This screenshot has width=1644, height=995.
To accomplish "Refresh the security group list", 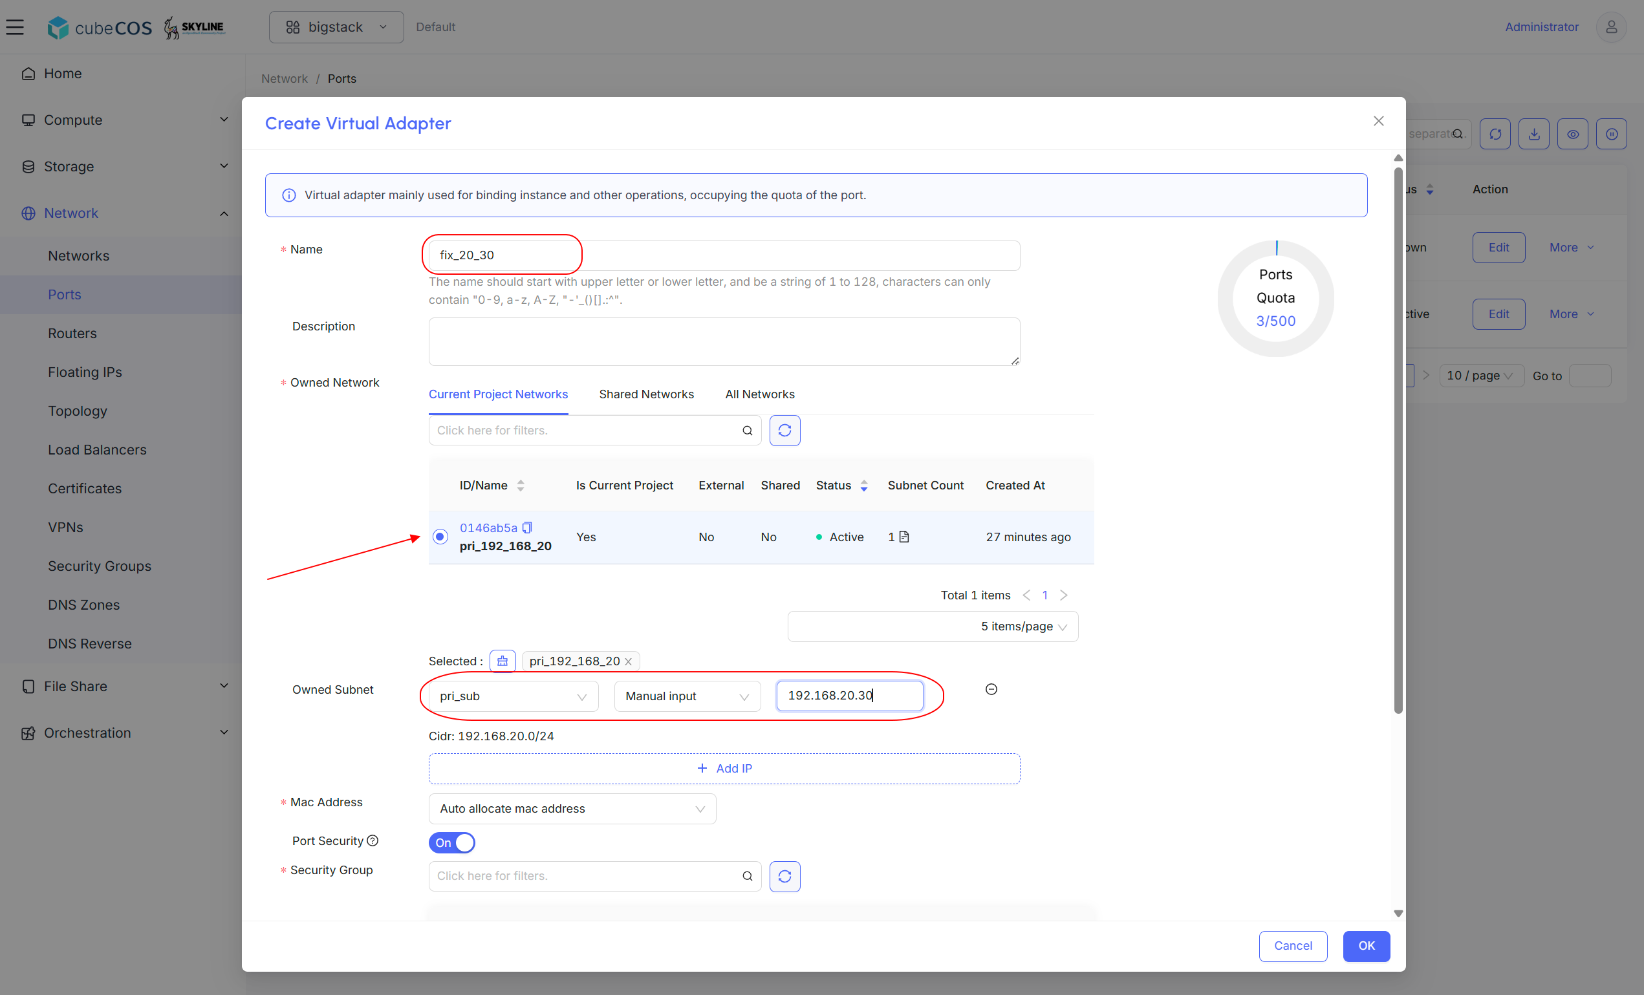I will pyautogui.click(x=784, y=875).
